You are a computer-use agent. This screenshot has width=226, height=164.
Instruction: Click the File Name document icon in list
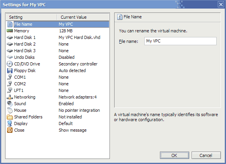pyautogui.click(x=10, y=24)
